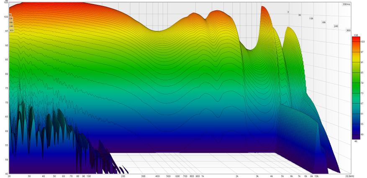Click the 200 Hz frequency axis label
This screenshot has width=367, height=178.
tap(123, 175)
